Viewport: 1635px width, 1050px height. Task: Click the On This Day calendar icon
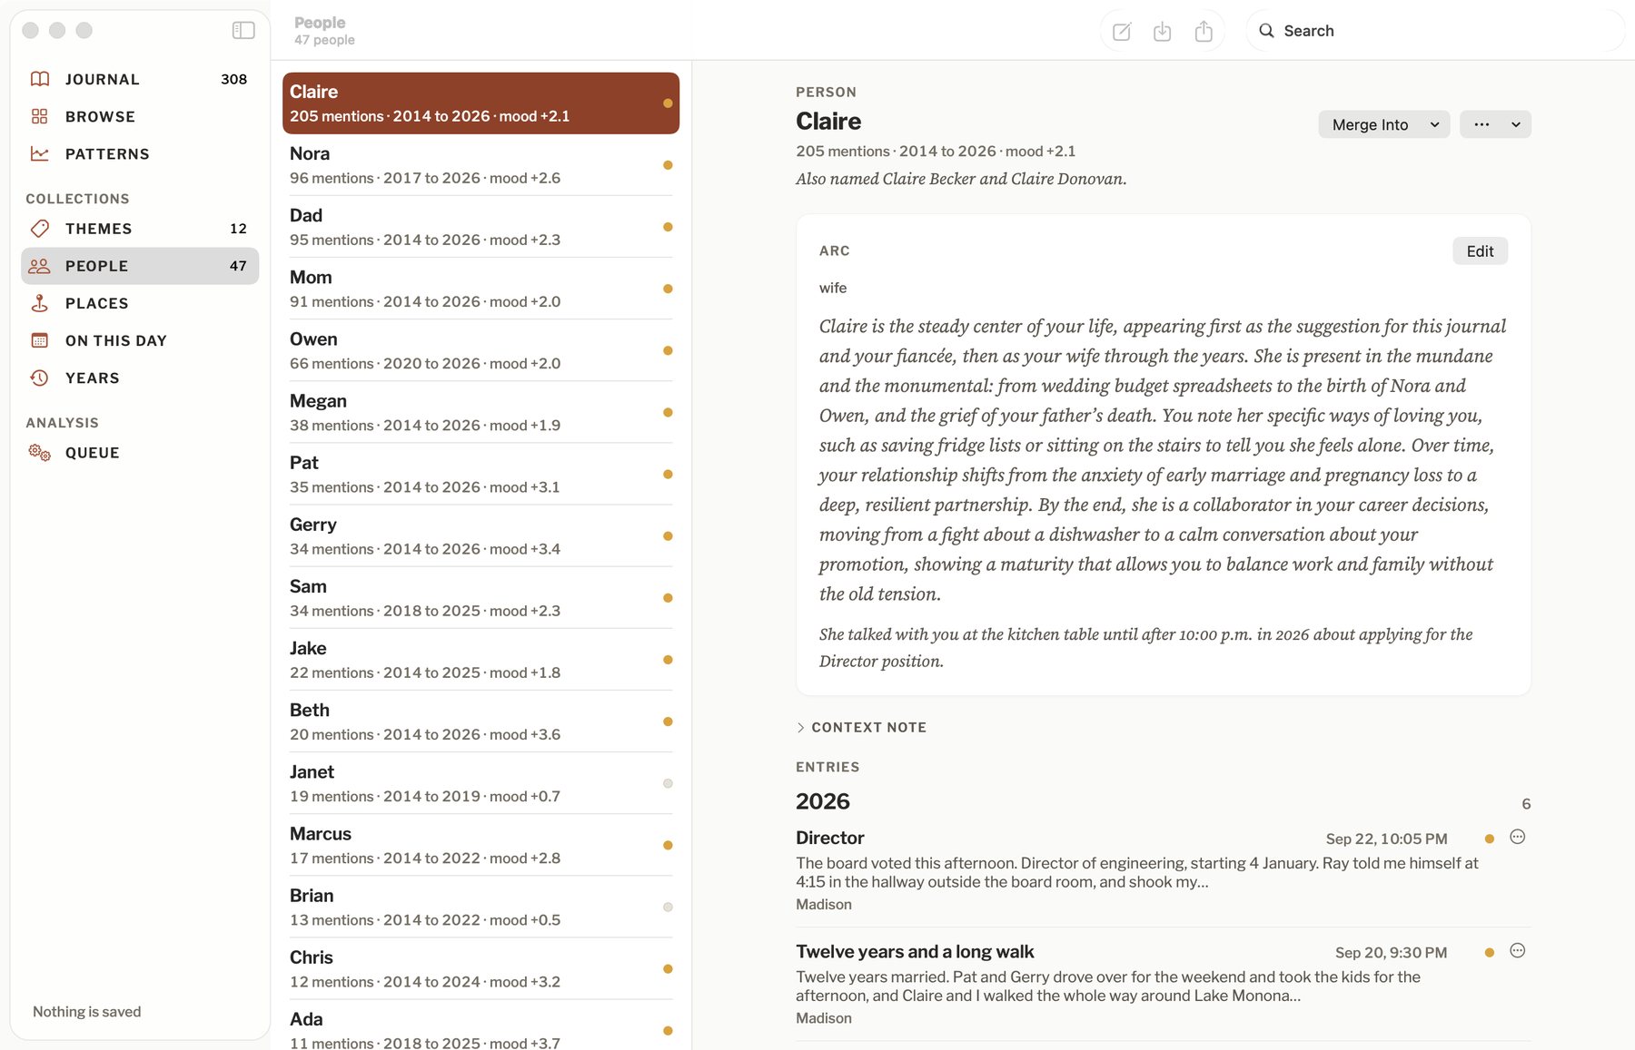tap(40, 340)
